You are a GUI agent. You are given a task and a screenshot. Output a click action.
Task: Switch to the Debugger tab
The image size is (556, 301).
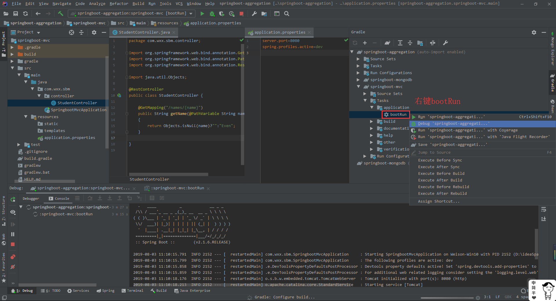pyautogui.click(x=31, y=199)
